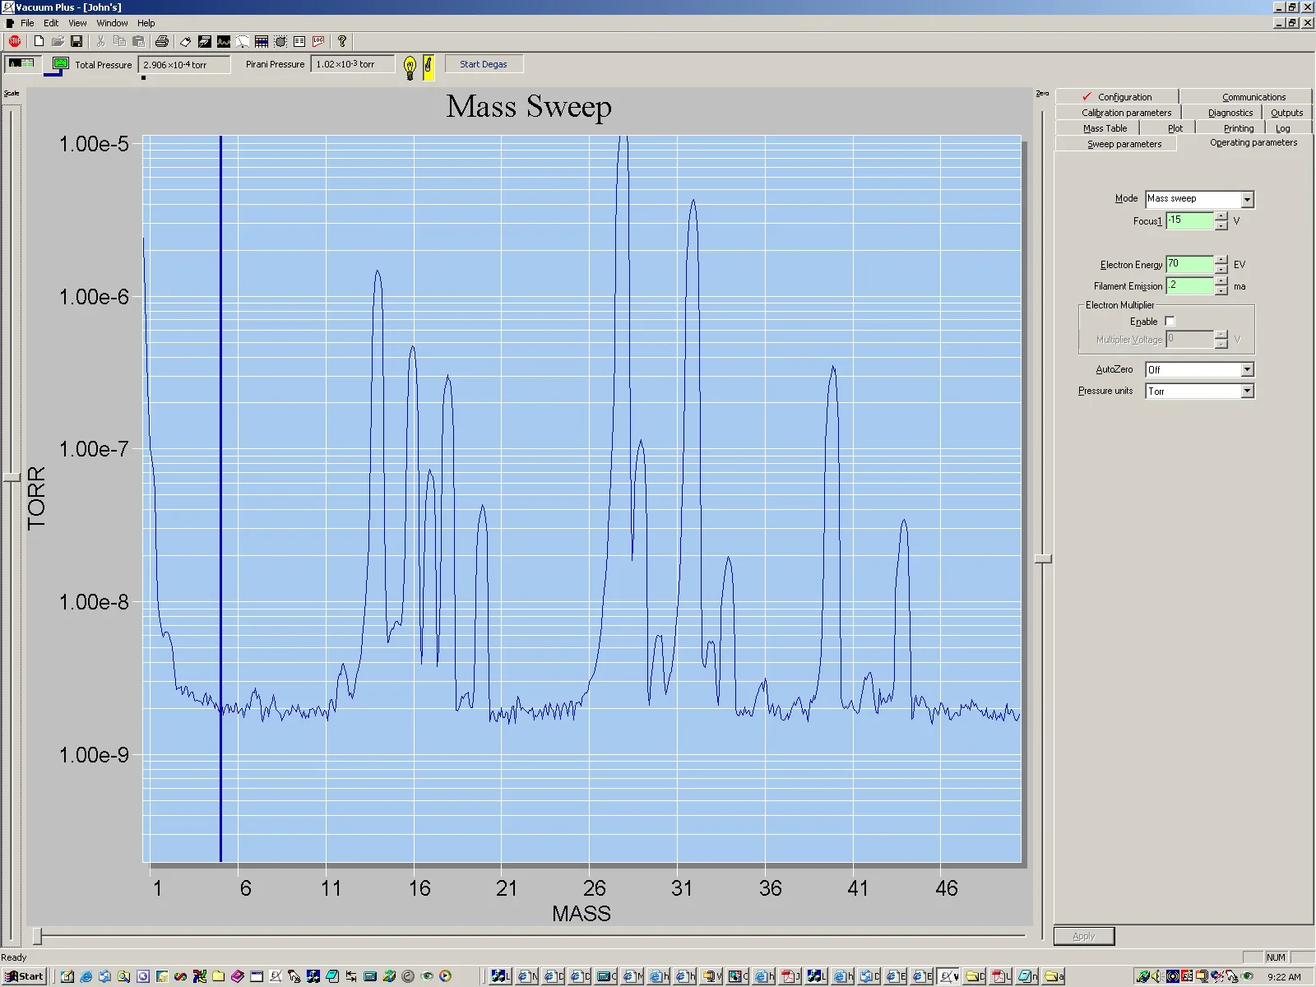Screen dimensions: 1316x987
Task: Click the gear-shaped dotted toolbar icon
Action: (280, 41)
